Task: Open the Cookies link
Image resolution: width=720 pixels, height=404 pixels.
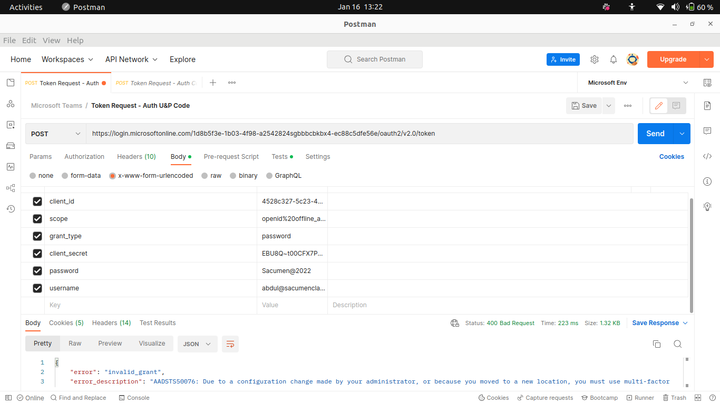Action: click(x=672, y=157)
